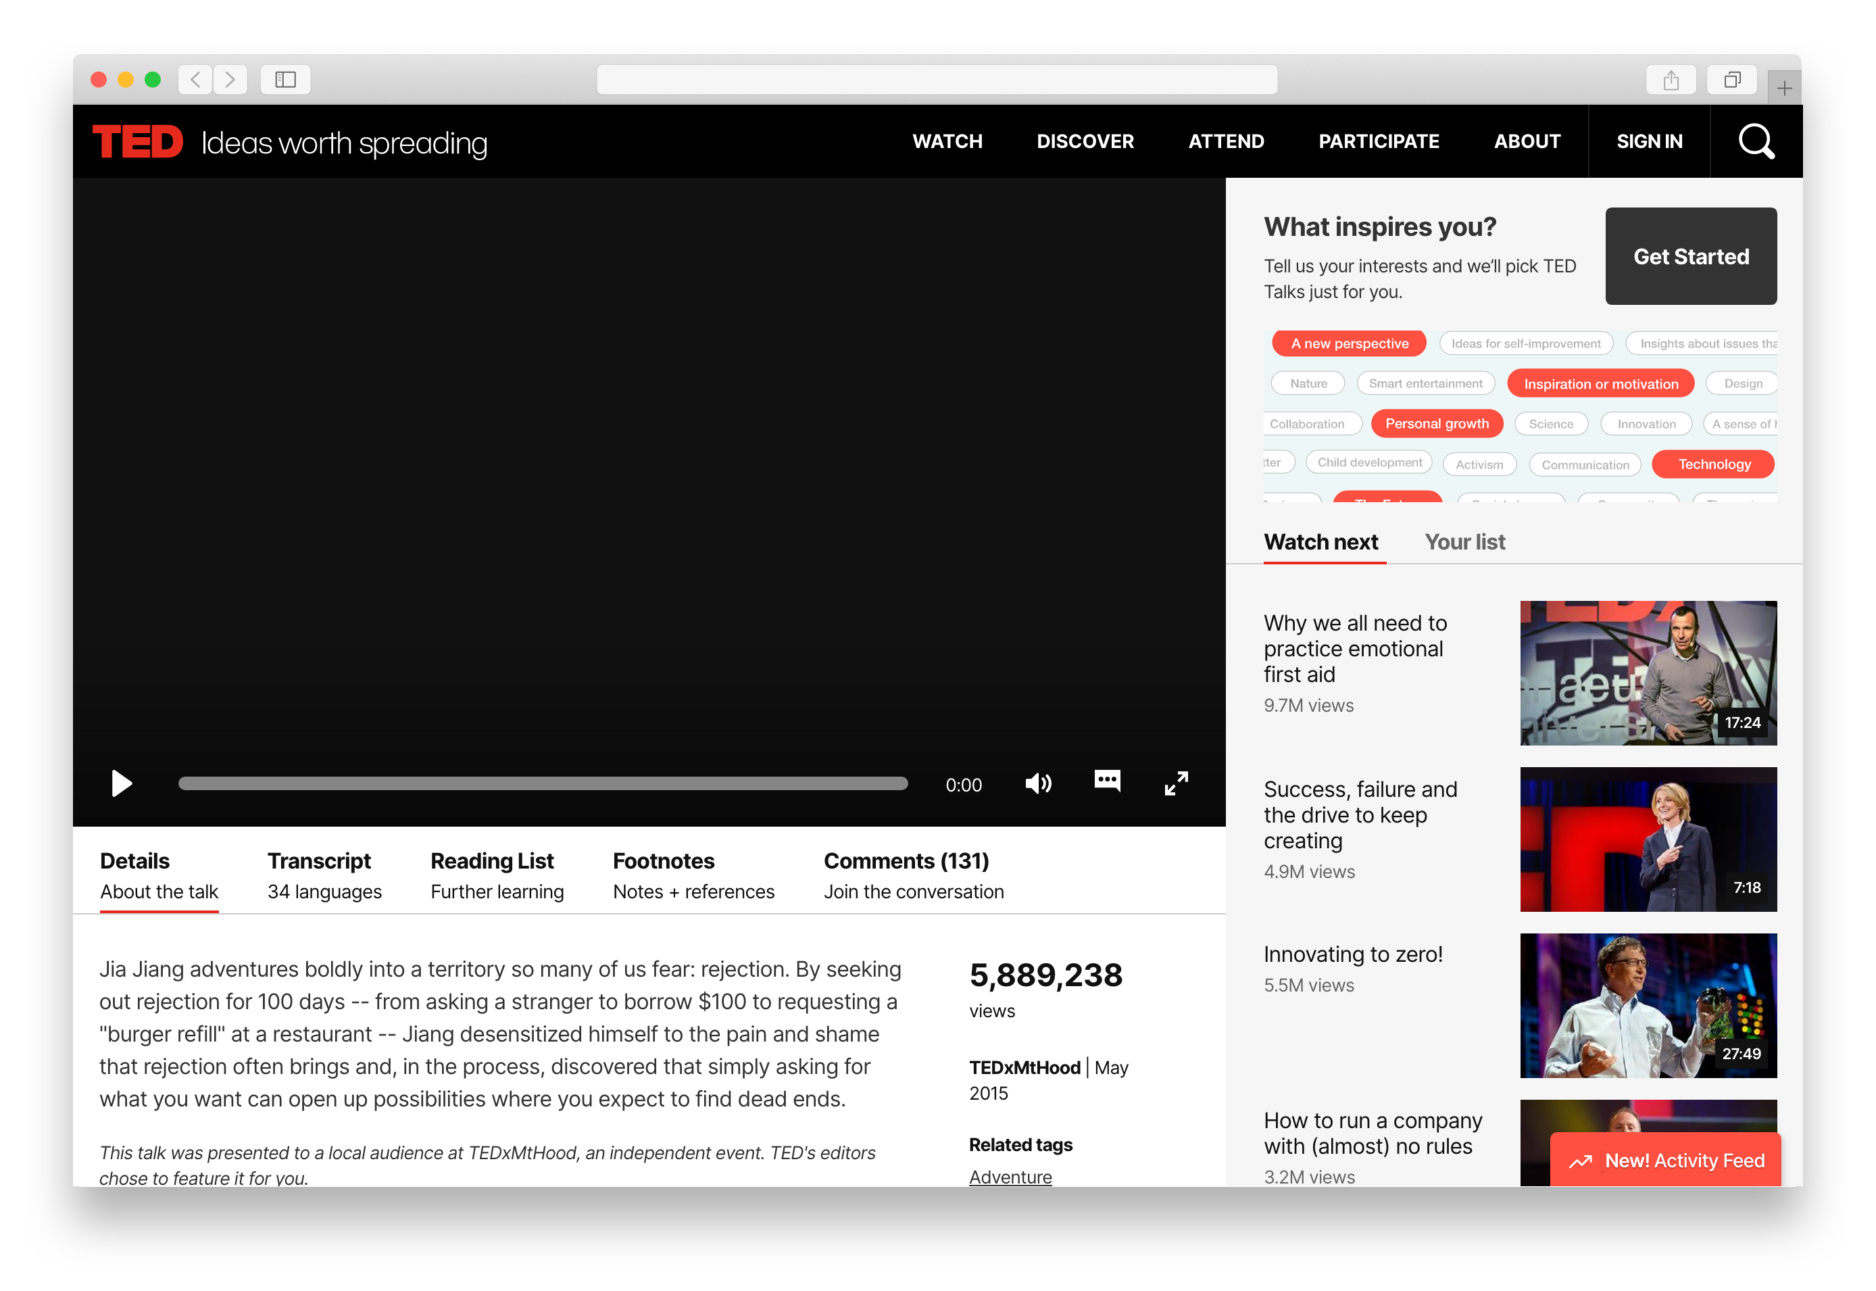Open the PARTICIPATE menu
The height and width of the screenshot is (1291, 1876).
tap(1379, 141)
